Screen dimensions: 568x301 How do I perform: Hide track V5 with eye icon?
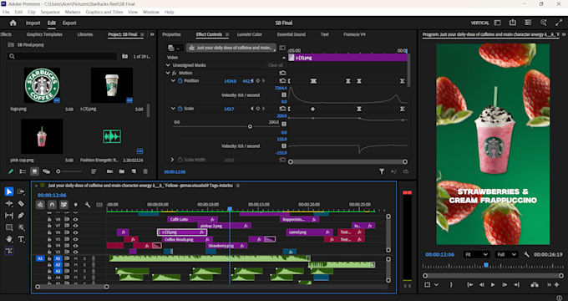76,239
